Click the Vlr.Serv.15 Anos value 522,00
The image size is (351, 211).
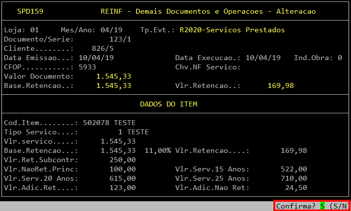tap(293, 169)
